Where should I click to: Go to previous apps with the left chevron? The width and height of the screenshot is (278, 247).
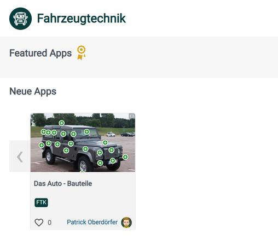tap(20, 156)
